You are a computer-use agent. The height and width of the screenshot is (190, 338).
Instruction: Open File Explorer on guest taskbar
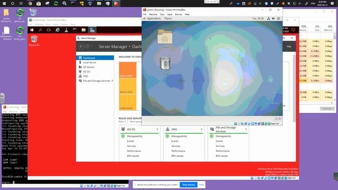pyautogui.click(x=83, y=30)
